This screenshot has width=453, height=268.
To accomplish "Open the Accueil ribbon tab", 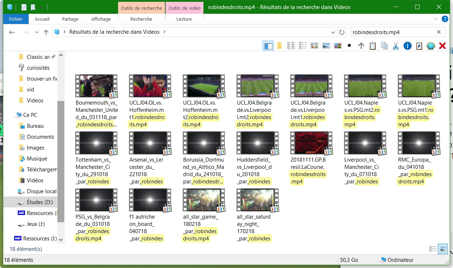I will click(42, 19).
